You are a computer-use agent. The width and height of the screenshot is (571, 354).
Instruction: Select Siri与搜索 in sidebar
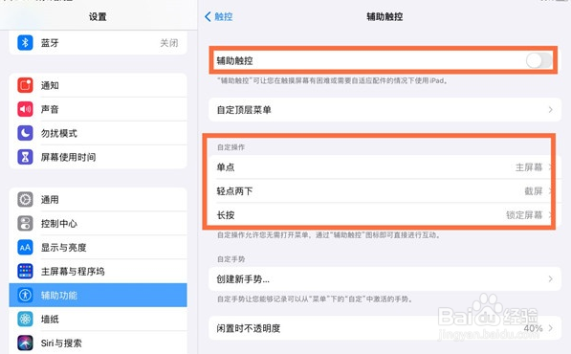tap(98, 343)
